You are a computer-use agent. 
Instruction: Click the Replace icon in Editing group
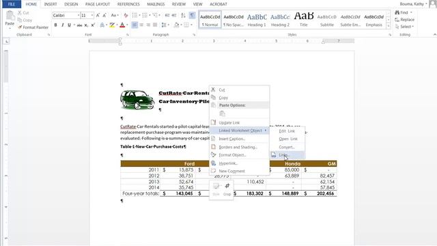[397, 20]
